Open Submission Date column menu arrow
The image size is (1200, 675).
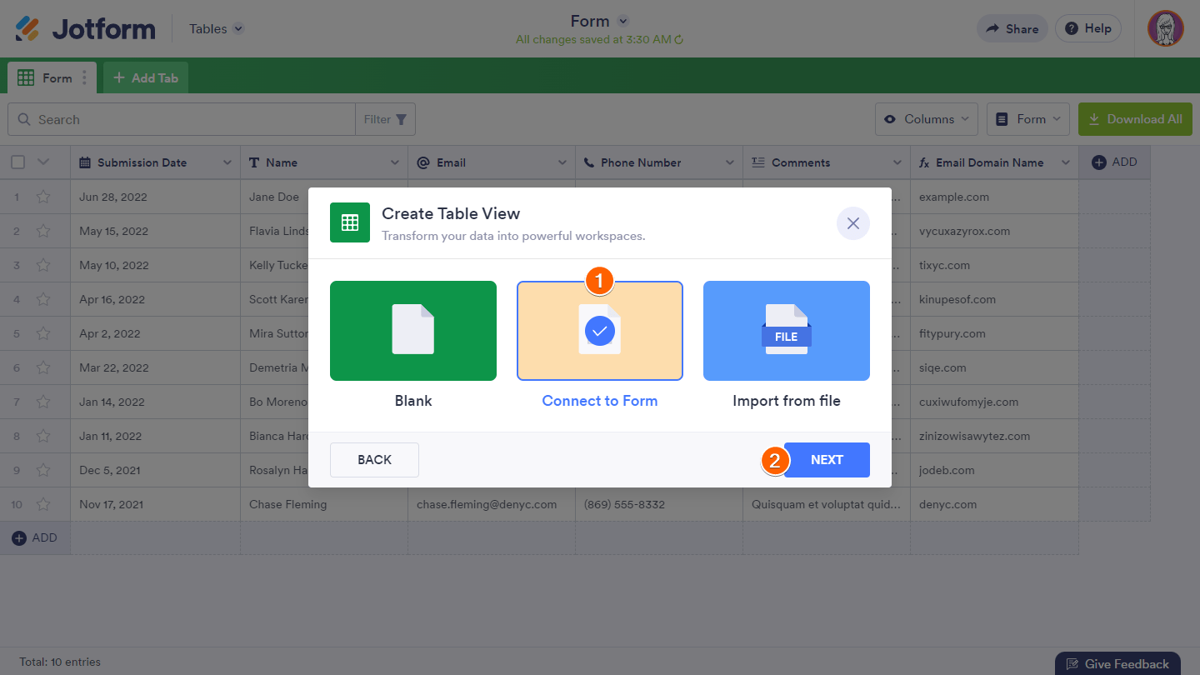tap(227, 162)
